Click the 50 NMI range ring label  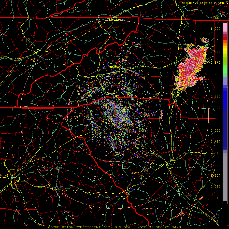click(x=114, y=67)
